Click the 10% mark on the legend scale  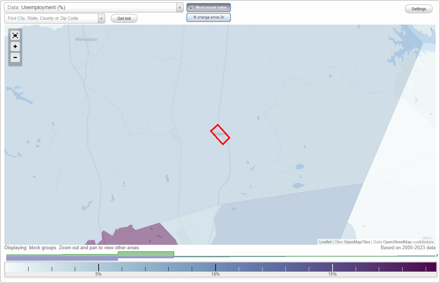pos(215,274)
